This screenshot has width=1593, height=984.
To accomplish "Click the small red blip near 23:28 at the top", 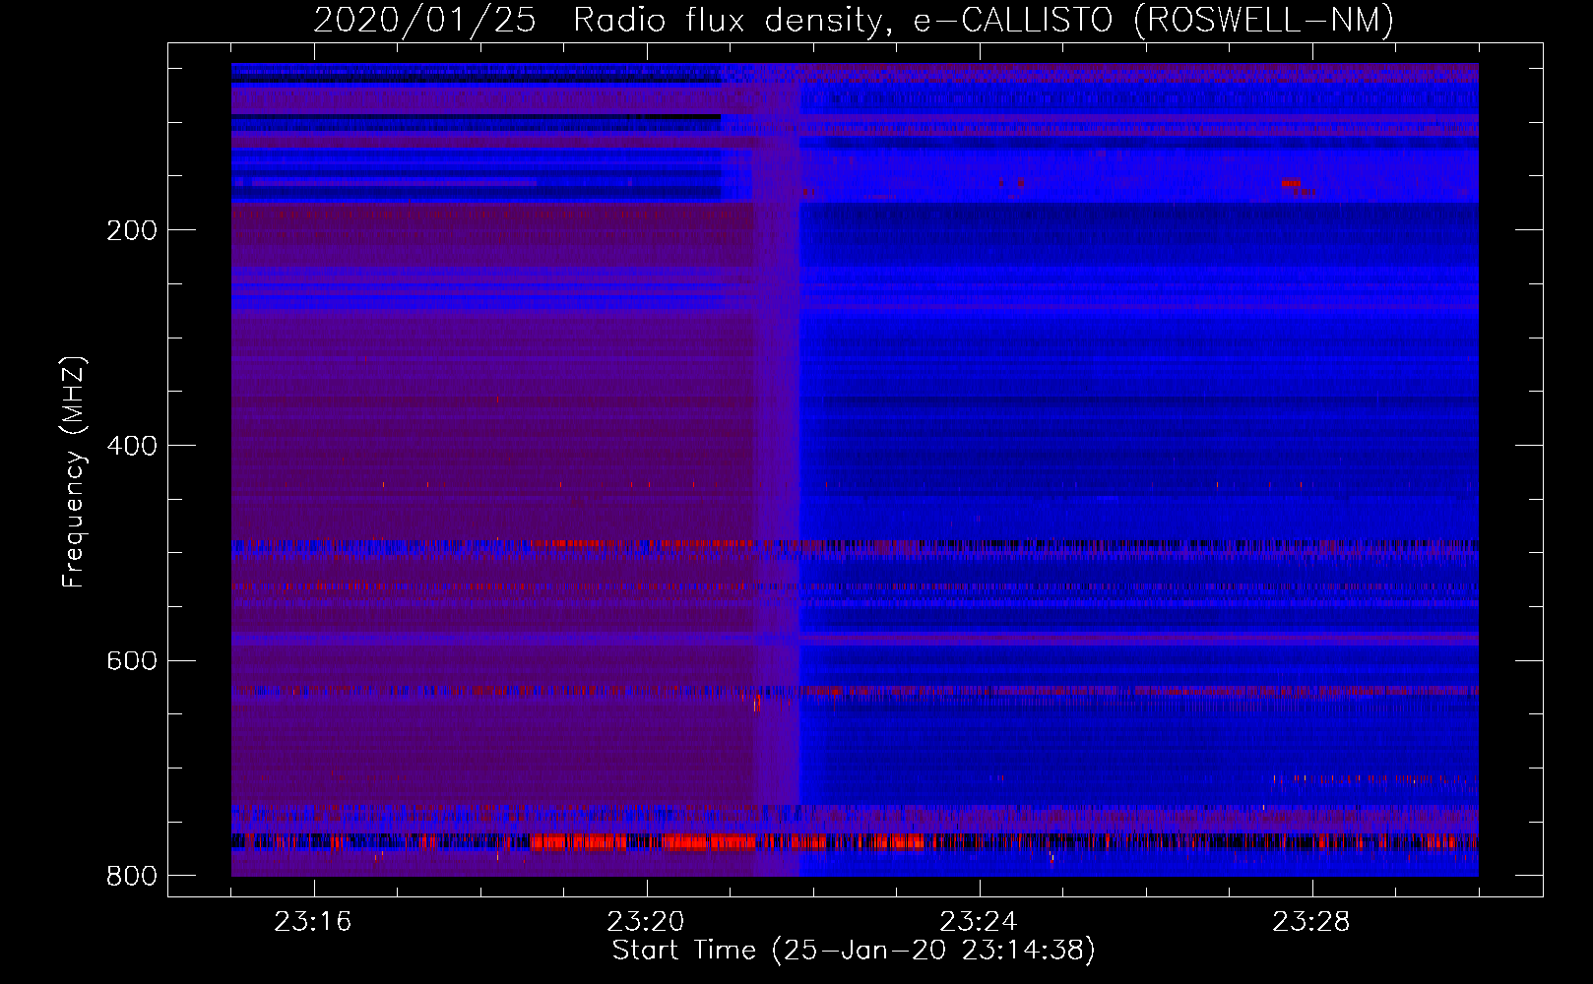I will tap(1291, 183).
